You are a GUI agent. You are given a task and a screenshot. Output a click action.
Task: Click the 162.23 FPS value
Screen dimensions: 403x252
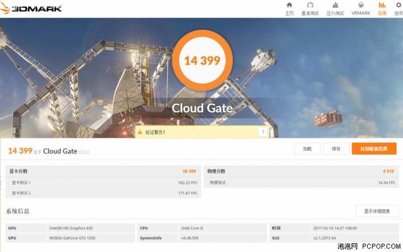(x=188, y=183)
